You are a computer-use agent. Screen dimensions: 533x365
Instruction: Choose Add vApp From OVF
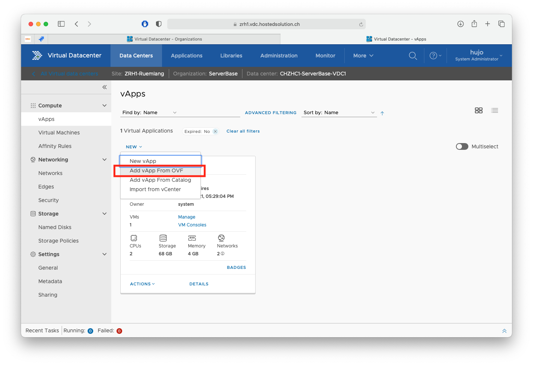161,170
